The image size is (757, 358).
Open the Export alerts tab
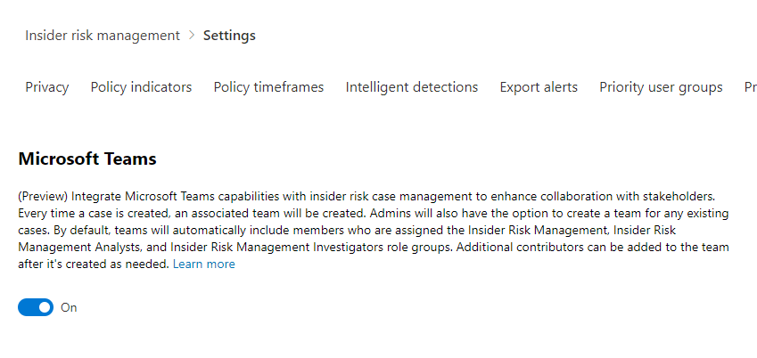539,87
